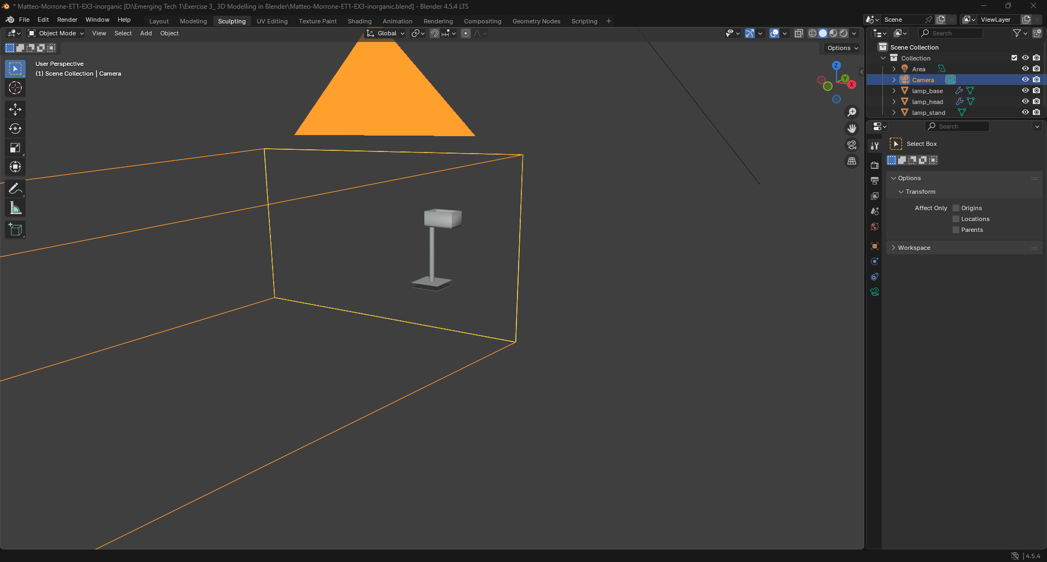The width and height of the screenshot is (1047, 562).
Task: Activate the Annotate tool
Action: click(15, 188)
